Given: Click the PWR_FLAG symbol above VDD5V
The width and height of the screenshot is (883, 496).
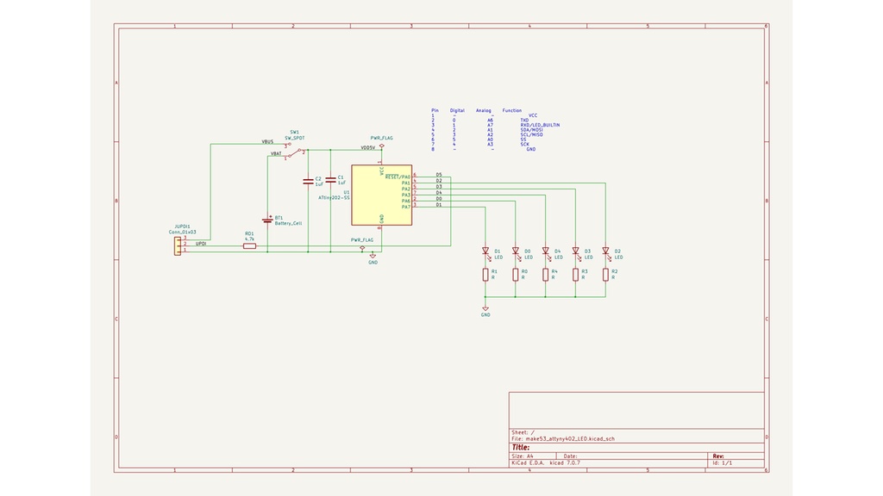Looking at the screenshot, I should pyautogui.click(x=381, y=146).
